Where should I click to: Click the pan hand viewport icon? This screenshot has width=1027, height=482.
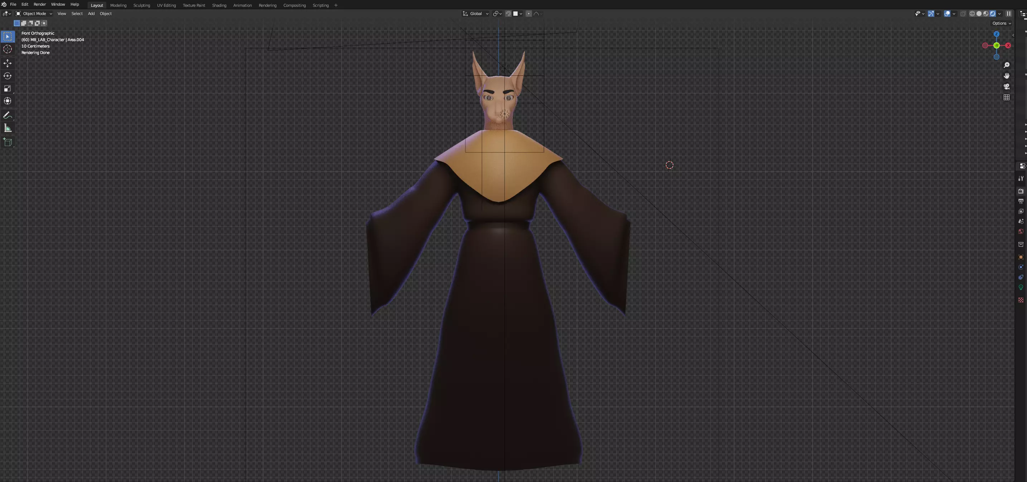[x=1006, y=76]
